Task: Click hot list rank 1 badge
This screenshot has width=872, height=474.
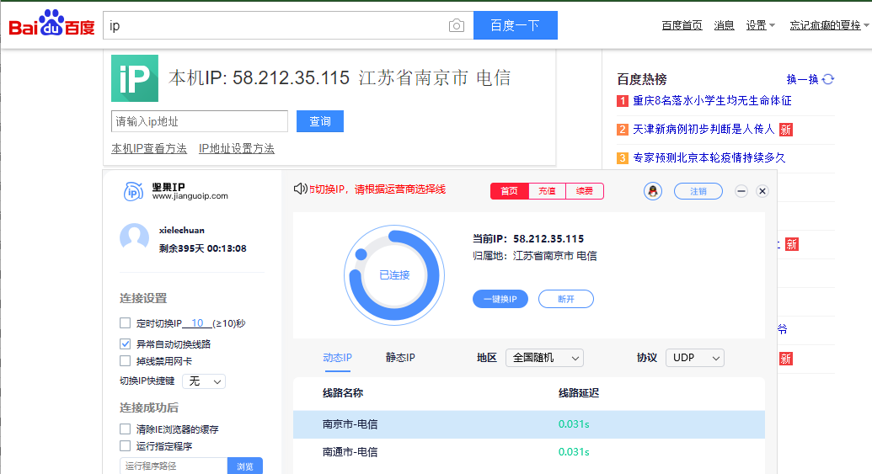Action: pyautogui.click(x=623, y=100)
